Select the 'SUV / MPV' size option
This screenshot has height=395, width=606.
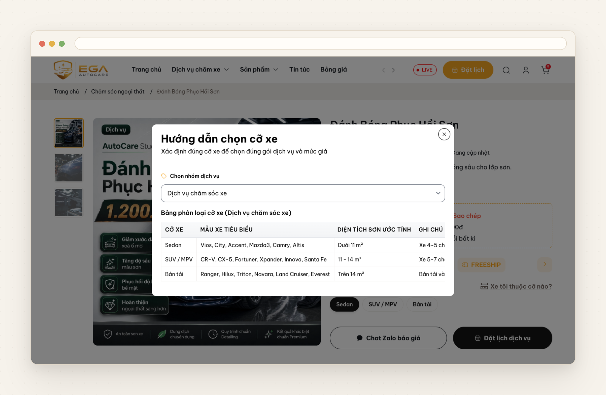coord(383,304)
